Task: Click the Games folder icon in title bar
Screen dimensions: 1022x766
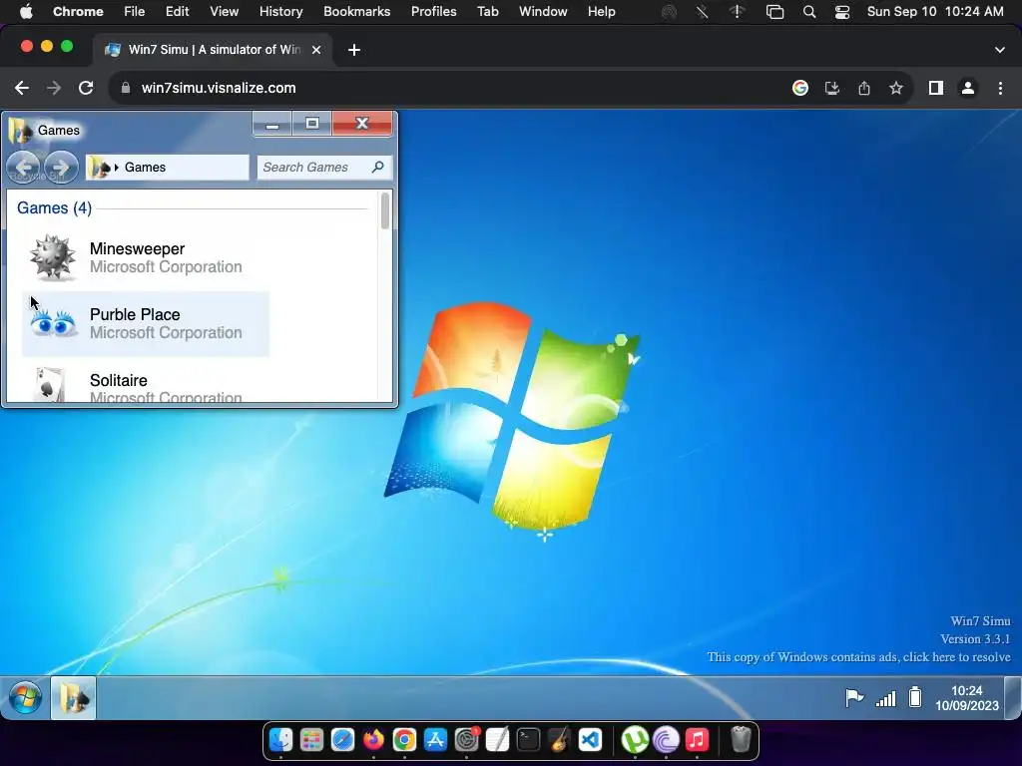Action: coord(20,131)
